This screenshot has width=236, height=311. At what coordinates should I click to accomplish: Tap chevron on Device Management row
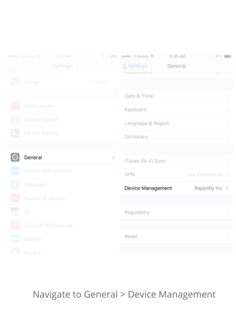[x=227, y=188]
